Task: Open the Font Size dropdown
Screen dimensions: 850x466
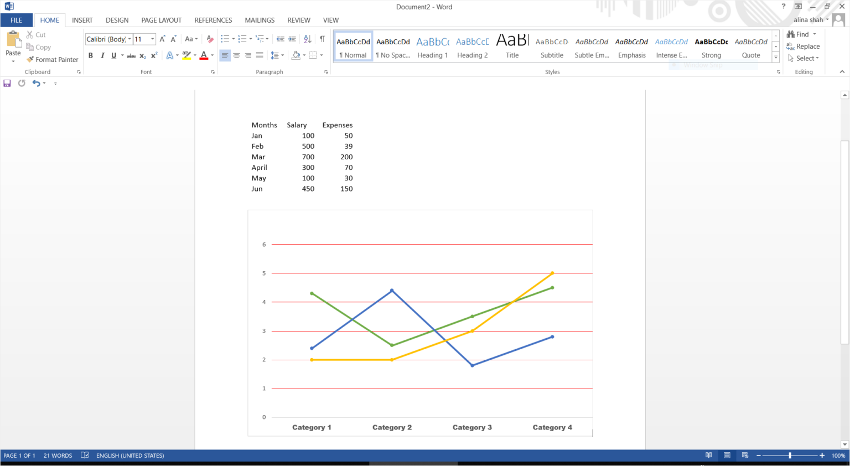Action: (153, 39)
